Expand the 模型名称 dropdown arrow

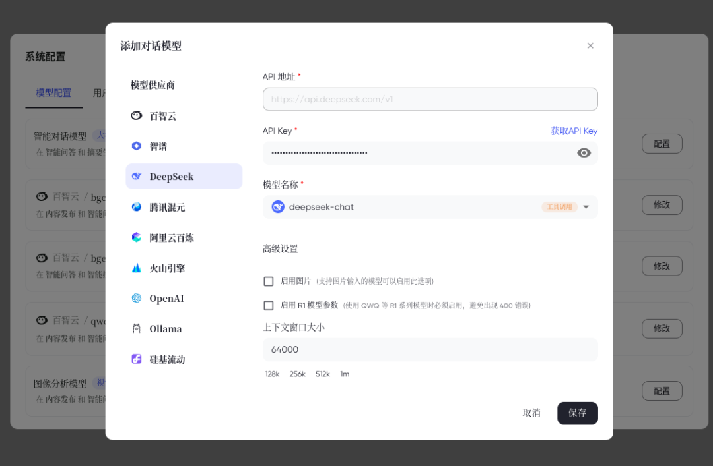point(586,207)
